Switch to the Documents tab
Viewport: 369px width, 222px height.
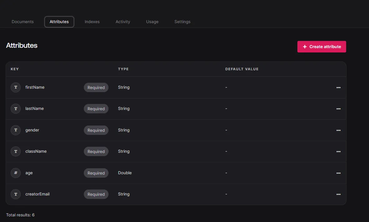pyautogui.click(x=23, y=22)
